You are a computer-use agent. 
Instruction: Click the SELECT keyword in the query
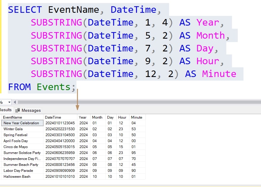point(25,10)
